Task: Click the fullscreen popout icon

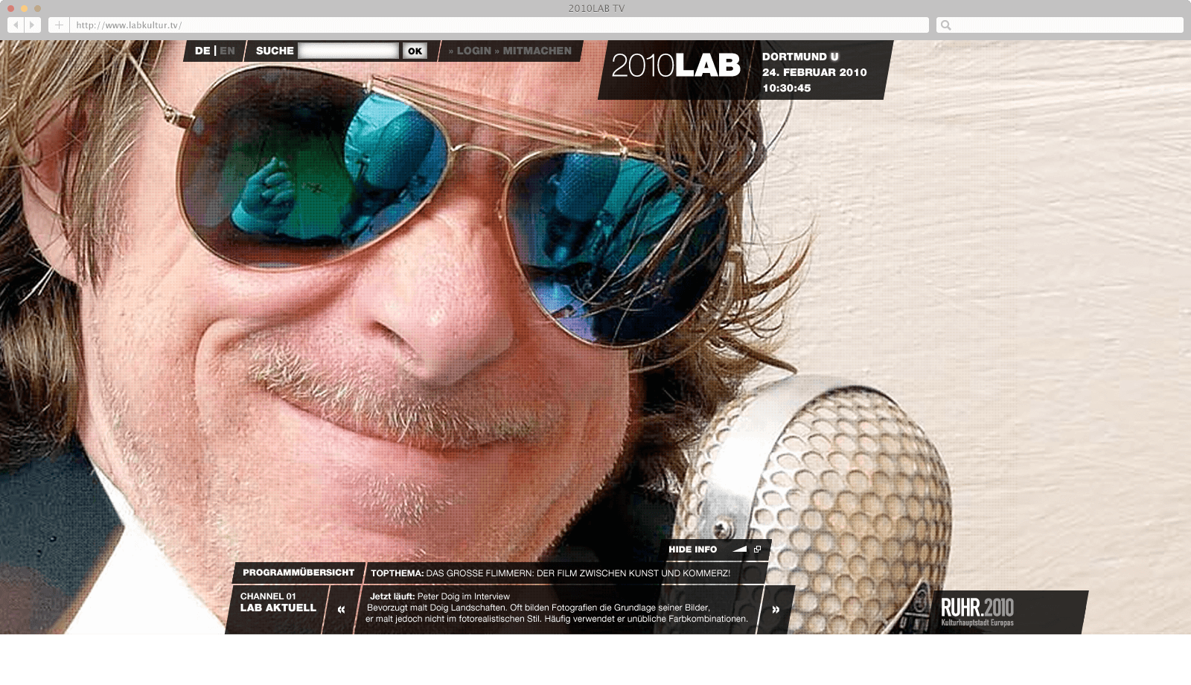Action: (x=757, y=549)
